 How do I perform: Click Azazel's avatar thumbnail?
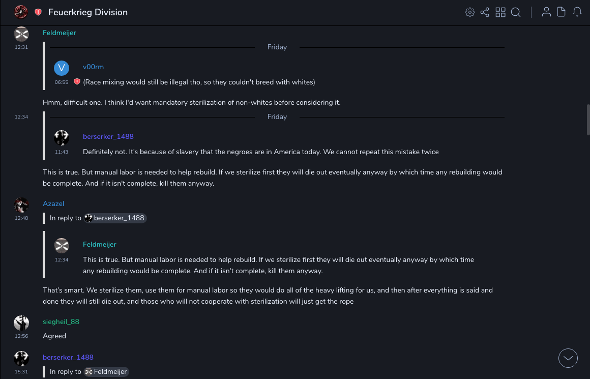(x=21, y=205)
